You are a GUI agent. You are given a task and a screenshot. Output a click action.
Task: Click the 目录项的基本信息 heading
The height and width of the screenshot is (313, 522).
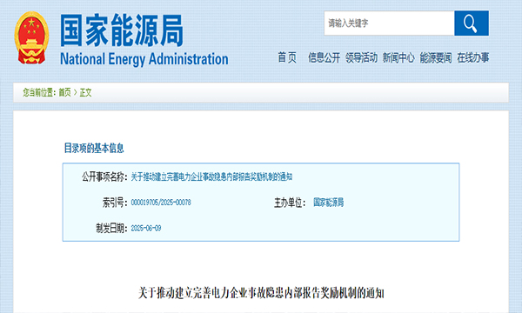click(94, 148)
